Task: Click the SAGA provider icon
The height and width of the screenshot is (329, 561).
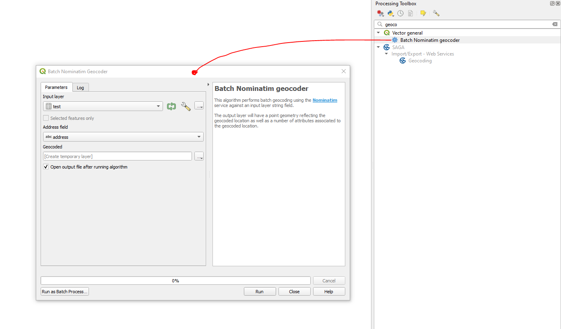Action: tap(387, 47)
